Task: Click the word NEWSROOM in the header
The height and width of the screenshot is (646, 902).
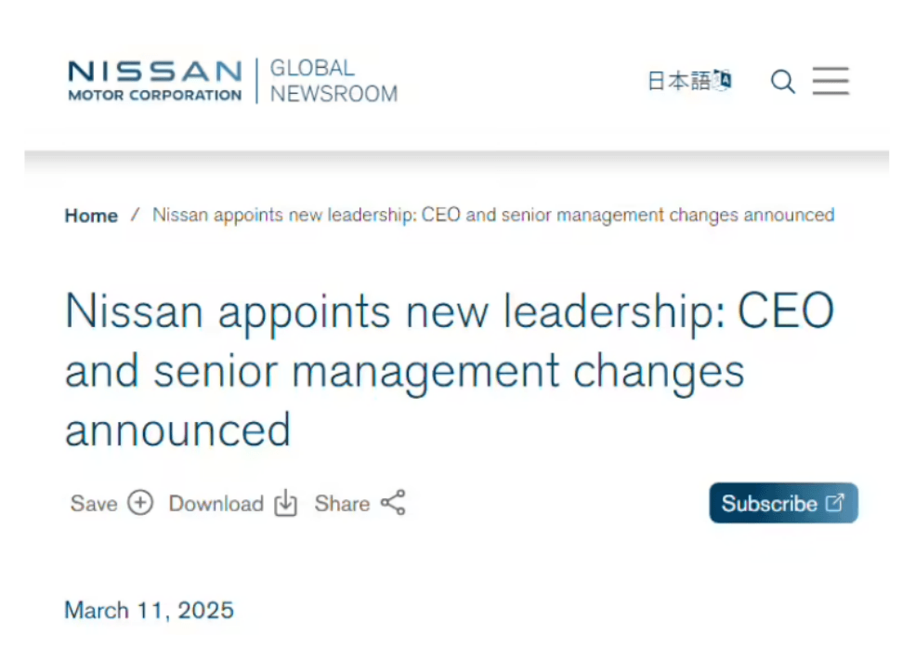Action: [333, 94]
